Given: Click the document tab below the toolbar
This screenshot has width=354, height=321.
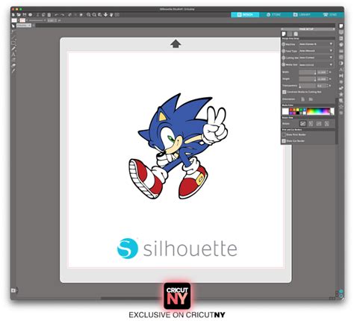Looking at the screenshot, I should [x=24, y=25].
